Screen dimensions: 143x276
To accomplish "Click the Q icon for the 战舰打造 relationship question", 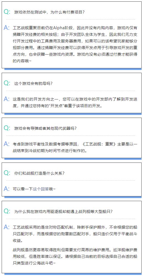I will click(x=7, y=173).
